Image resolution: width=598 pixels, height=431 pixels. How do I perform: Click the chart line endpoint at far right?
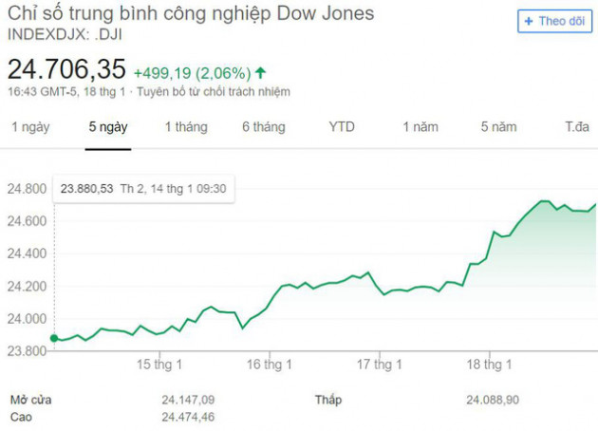595,205
